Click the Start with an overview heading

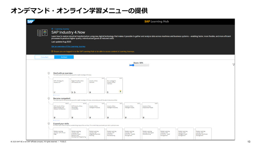coord(63,73)
